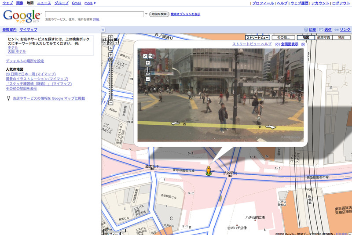Pan the map left with the arrow button
The height and width of the screenshot is (235, 352).
tap(105, 43)
